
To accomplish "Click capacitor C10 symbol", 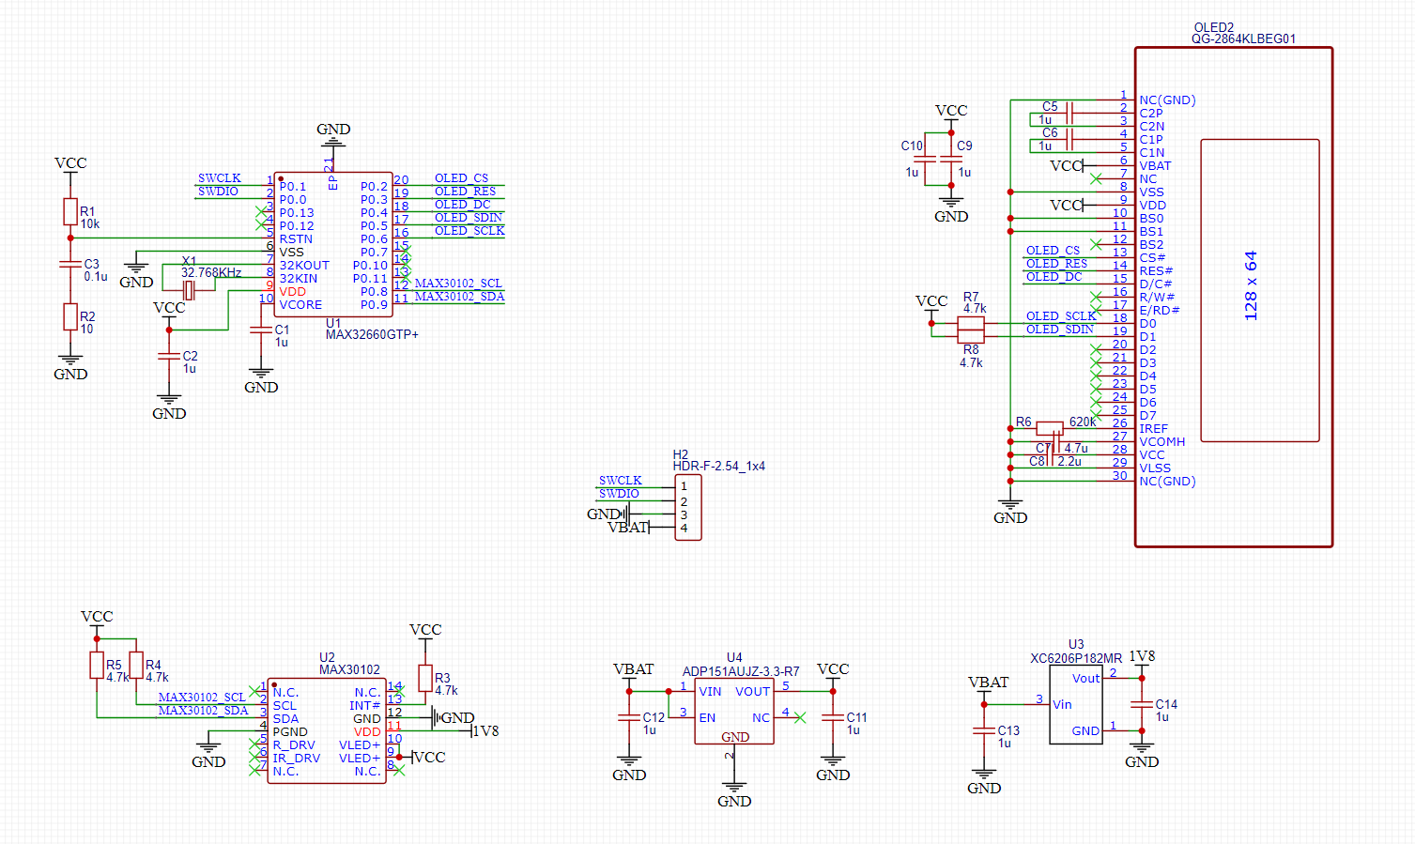I will [925, 160].
